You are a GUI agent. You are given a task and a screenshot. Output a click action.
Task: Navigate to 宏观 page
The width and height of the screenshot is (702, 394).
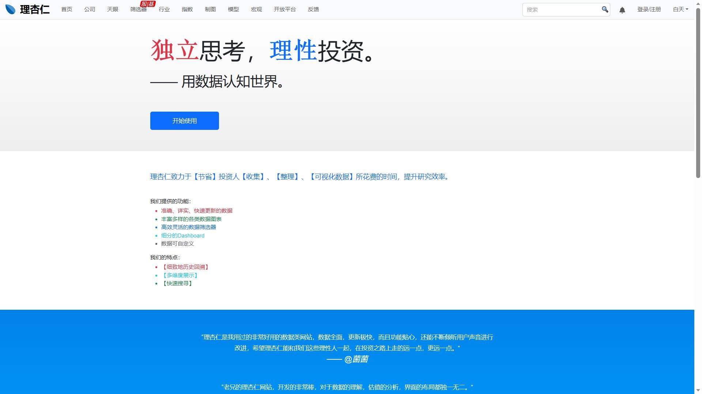[256, 9]
